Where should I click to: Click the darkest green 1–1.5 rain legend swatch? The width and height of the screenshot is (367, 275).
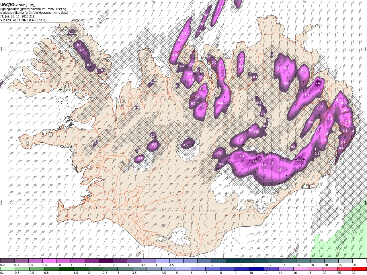coord(66,269)
